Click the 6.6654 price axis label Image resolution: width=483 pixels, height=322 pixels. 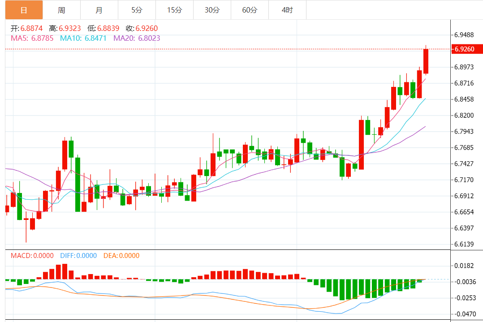pos(464,212)
